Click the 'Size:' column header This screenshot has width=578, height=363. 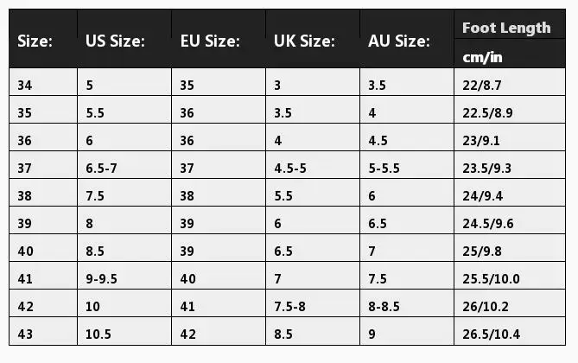point(35,41)
